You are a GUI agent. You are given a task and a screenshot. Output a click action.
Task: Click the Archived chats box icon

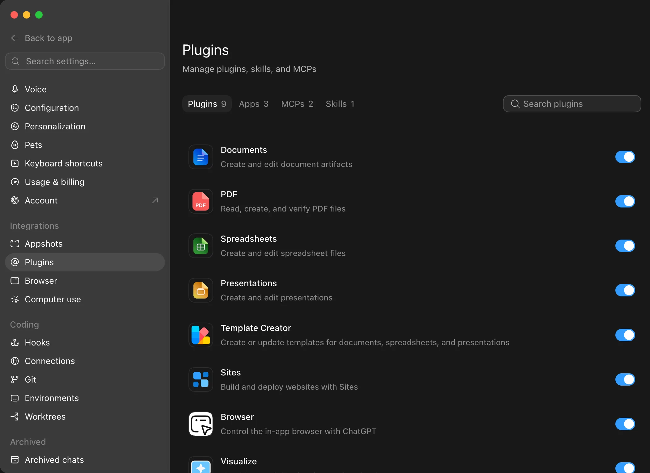[15, 460]
